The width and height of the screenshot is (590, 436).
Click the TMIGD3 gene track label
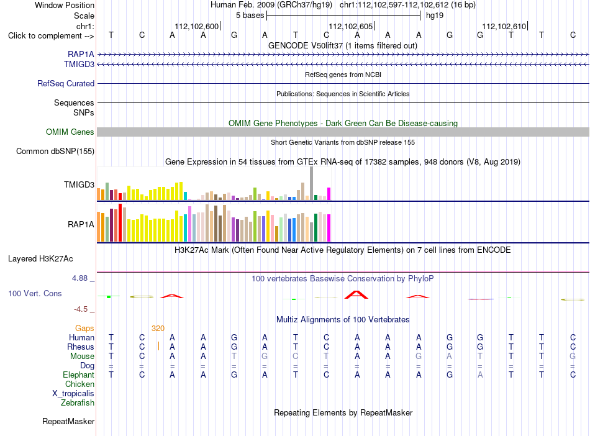click(x=79, y=65)
